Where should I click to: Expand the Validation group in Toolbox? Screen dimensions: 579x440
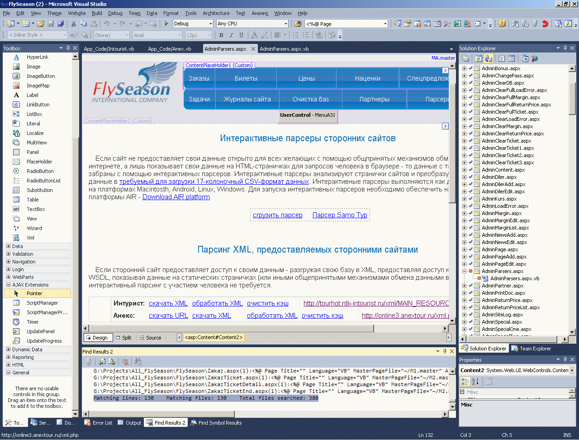click(x=8, y=254)
